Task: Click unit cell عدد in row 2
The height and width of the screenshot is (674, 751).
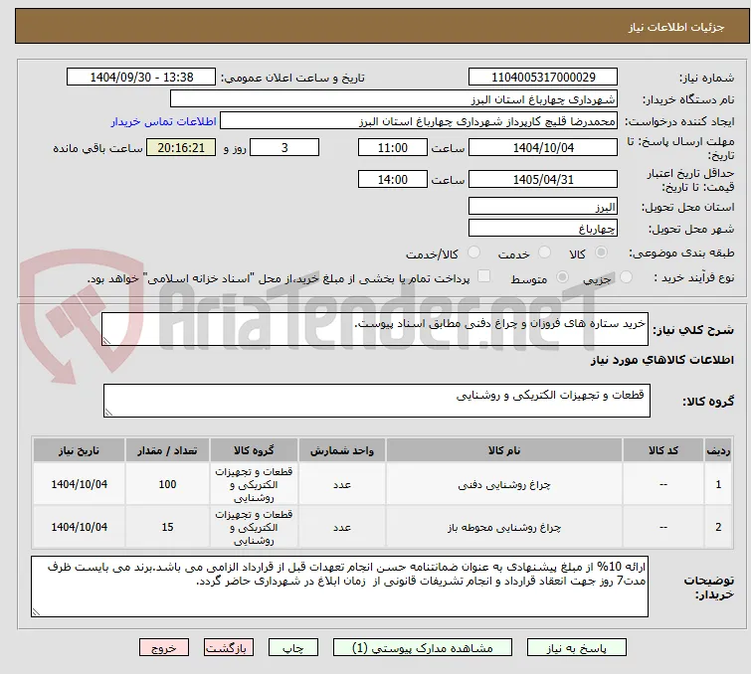Action: [x=342, y=527]
